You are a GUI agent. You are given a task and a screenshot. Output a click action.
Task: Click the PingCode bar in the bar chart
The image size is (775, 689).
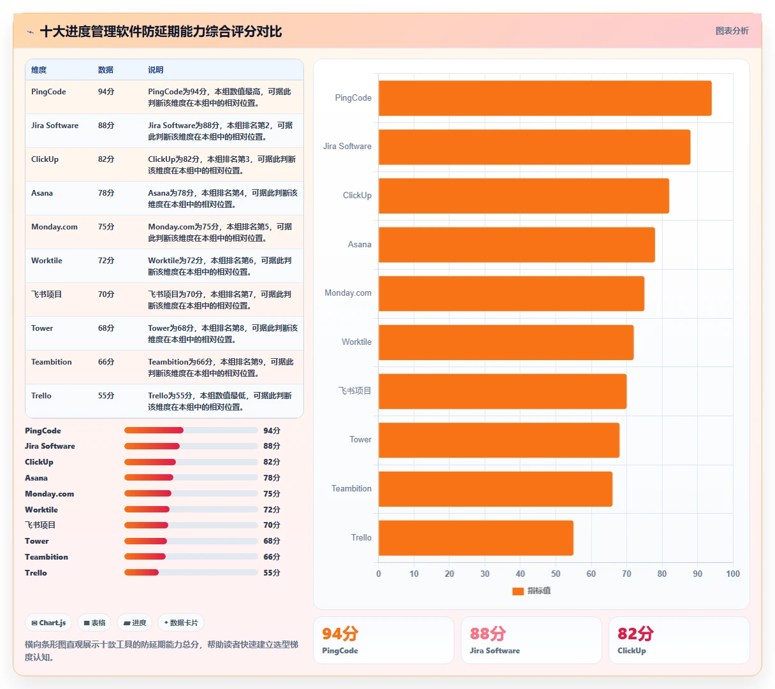(545, 98)
